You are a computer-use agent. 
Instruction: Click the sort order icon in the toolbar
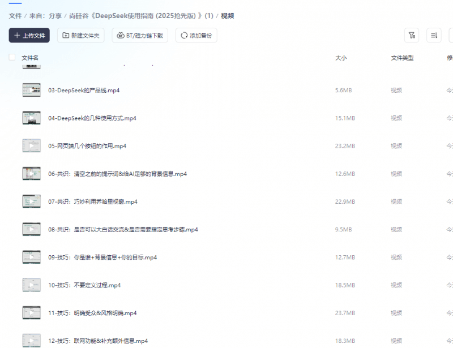433,35
